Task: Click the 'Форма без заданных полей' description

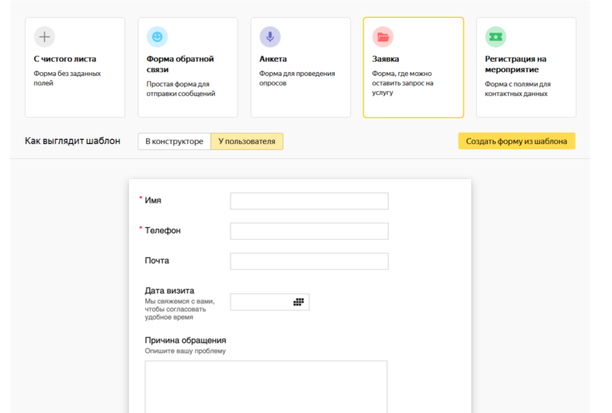Action: [67, 78]
